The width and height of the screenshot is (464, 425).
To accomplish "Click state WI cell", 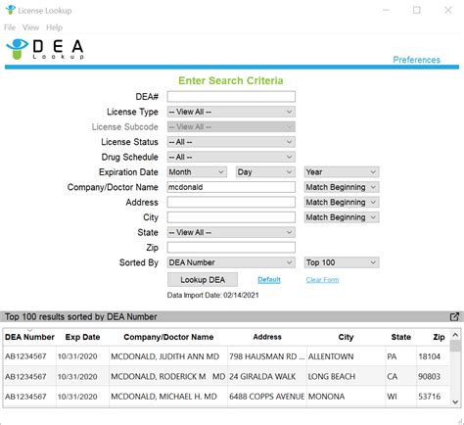I will [400, 397].
